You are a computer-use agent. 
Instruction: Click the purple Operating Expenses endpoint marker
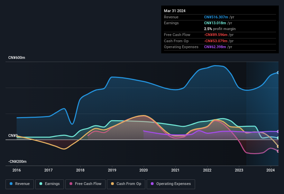click(278, 131)
